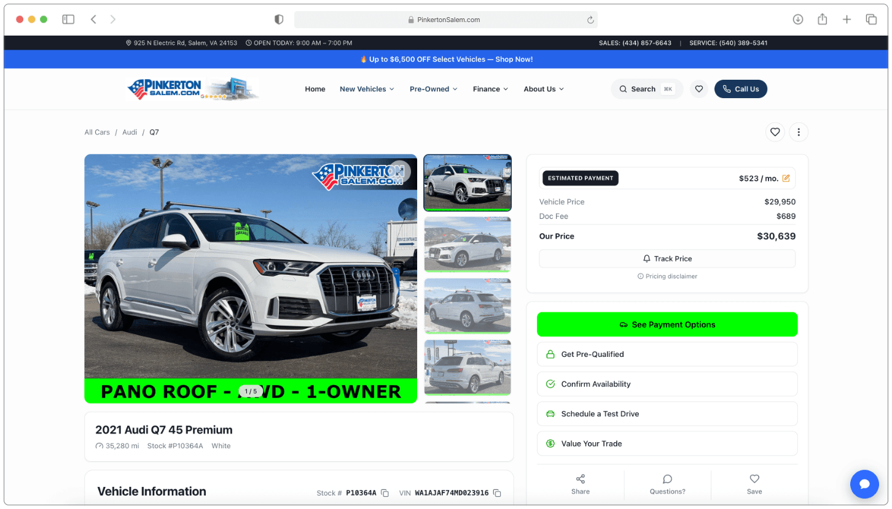Open a new tab with plus icon

[847, 20]
